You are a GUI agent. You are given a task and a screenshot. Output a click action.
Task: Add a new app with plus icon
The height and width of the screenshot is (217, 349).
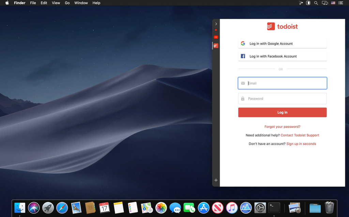[216, 180]
